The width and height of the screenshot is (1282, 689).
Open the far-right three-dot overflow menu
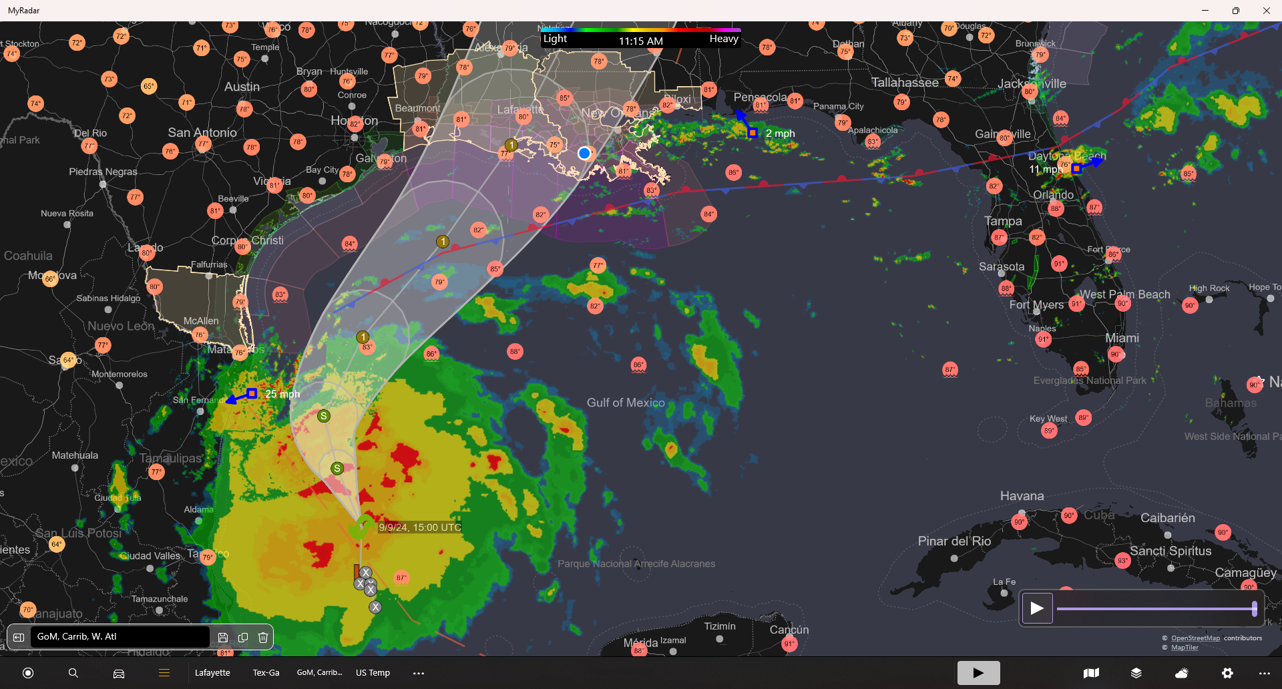1265,673
